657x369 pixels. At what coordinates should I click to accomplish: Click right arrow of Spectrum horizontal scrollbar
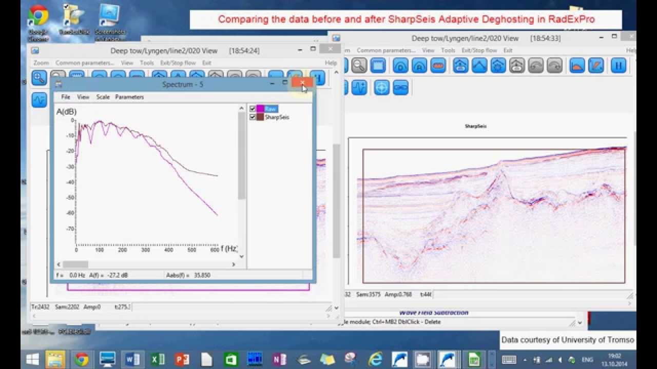234,264
